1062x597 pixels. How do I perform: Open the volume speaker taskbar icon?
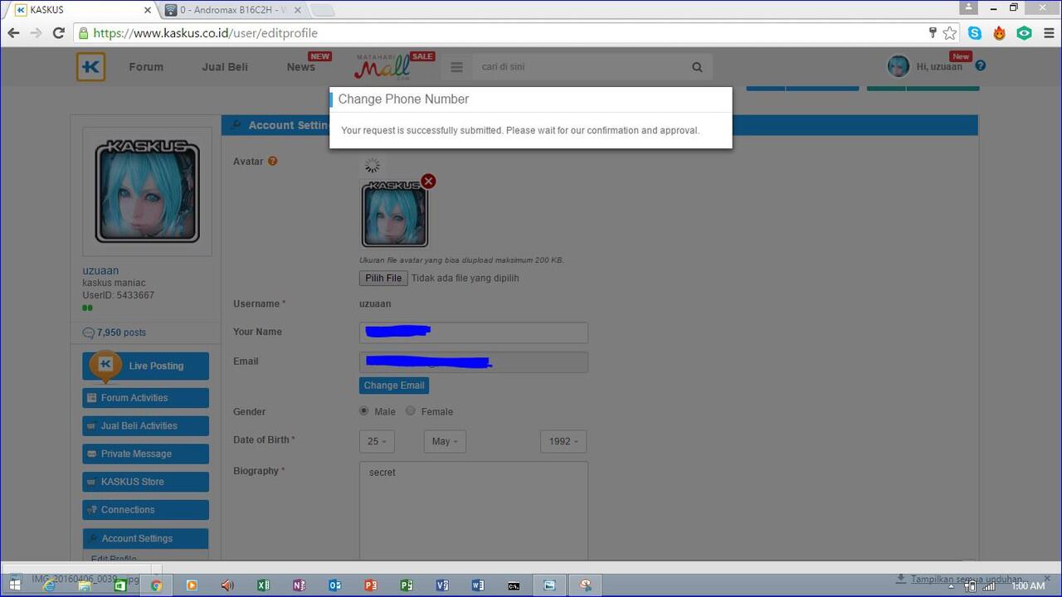(227, 585)
